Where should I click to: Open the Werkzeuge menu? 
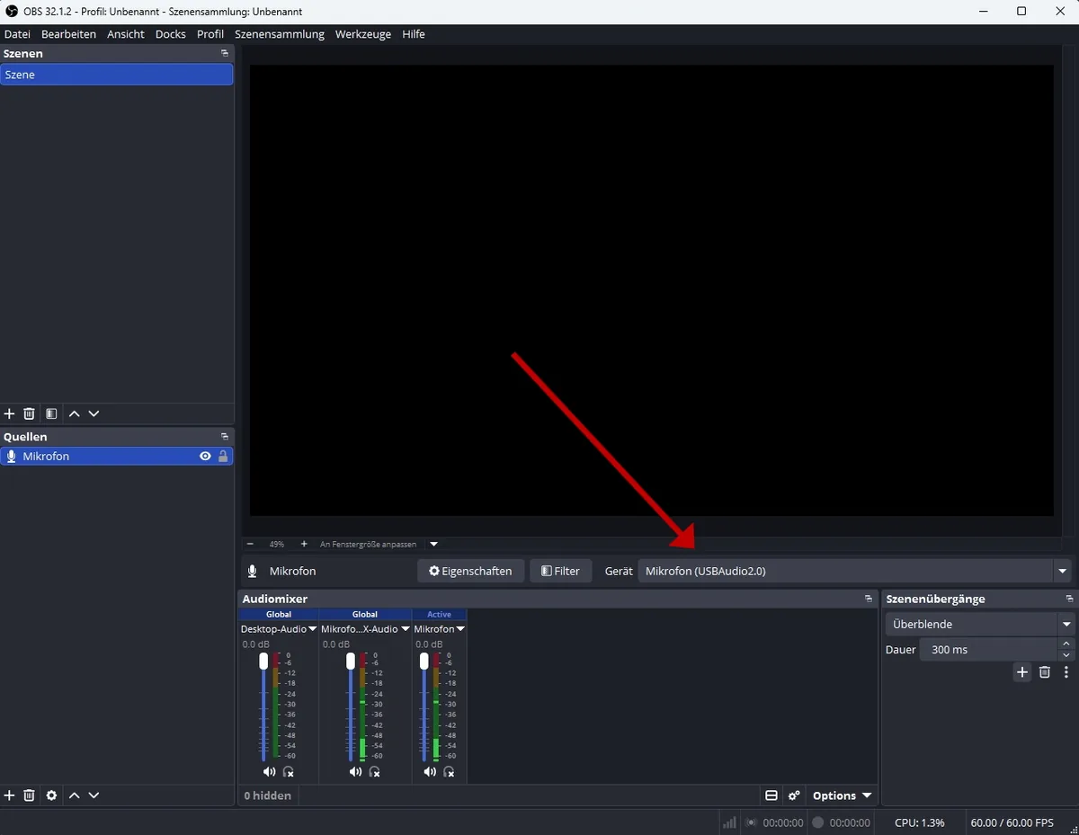click(x=363, y=34)
